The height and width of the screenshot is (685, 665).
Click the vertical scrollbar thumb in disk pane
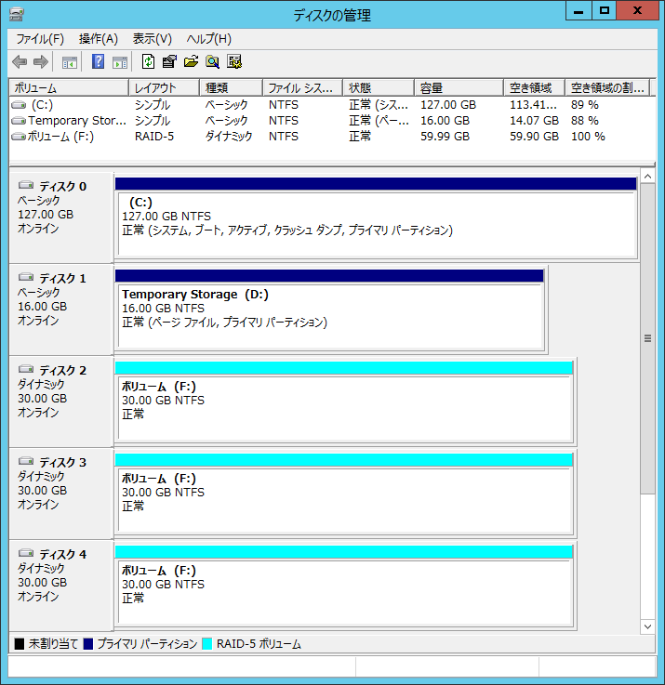coord(647,338)
